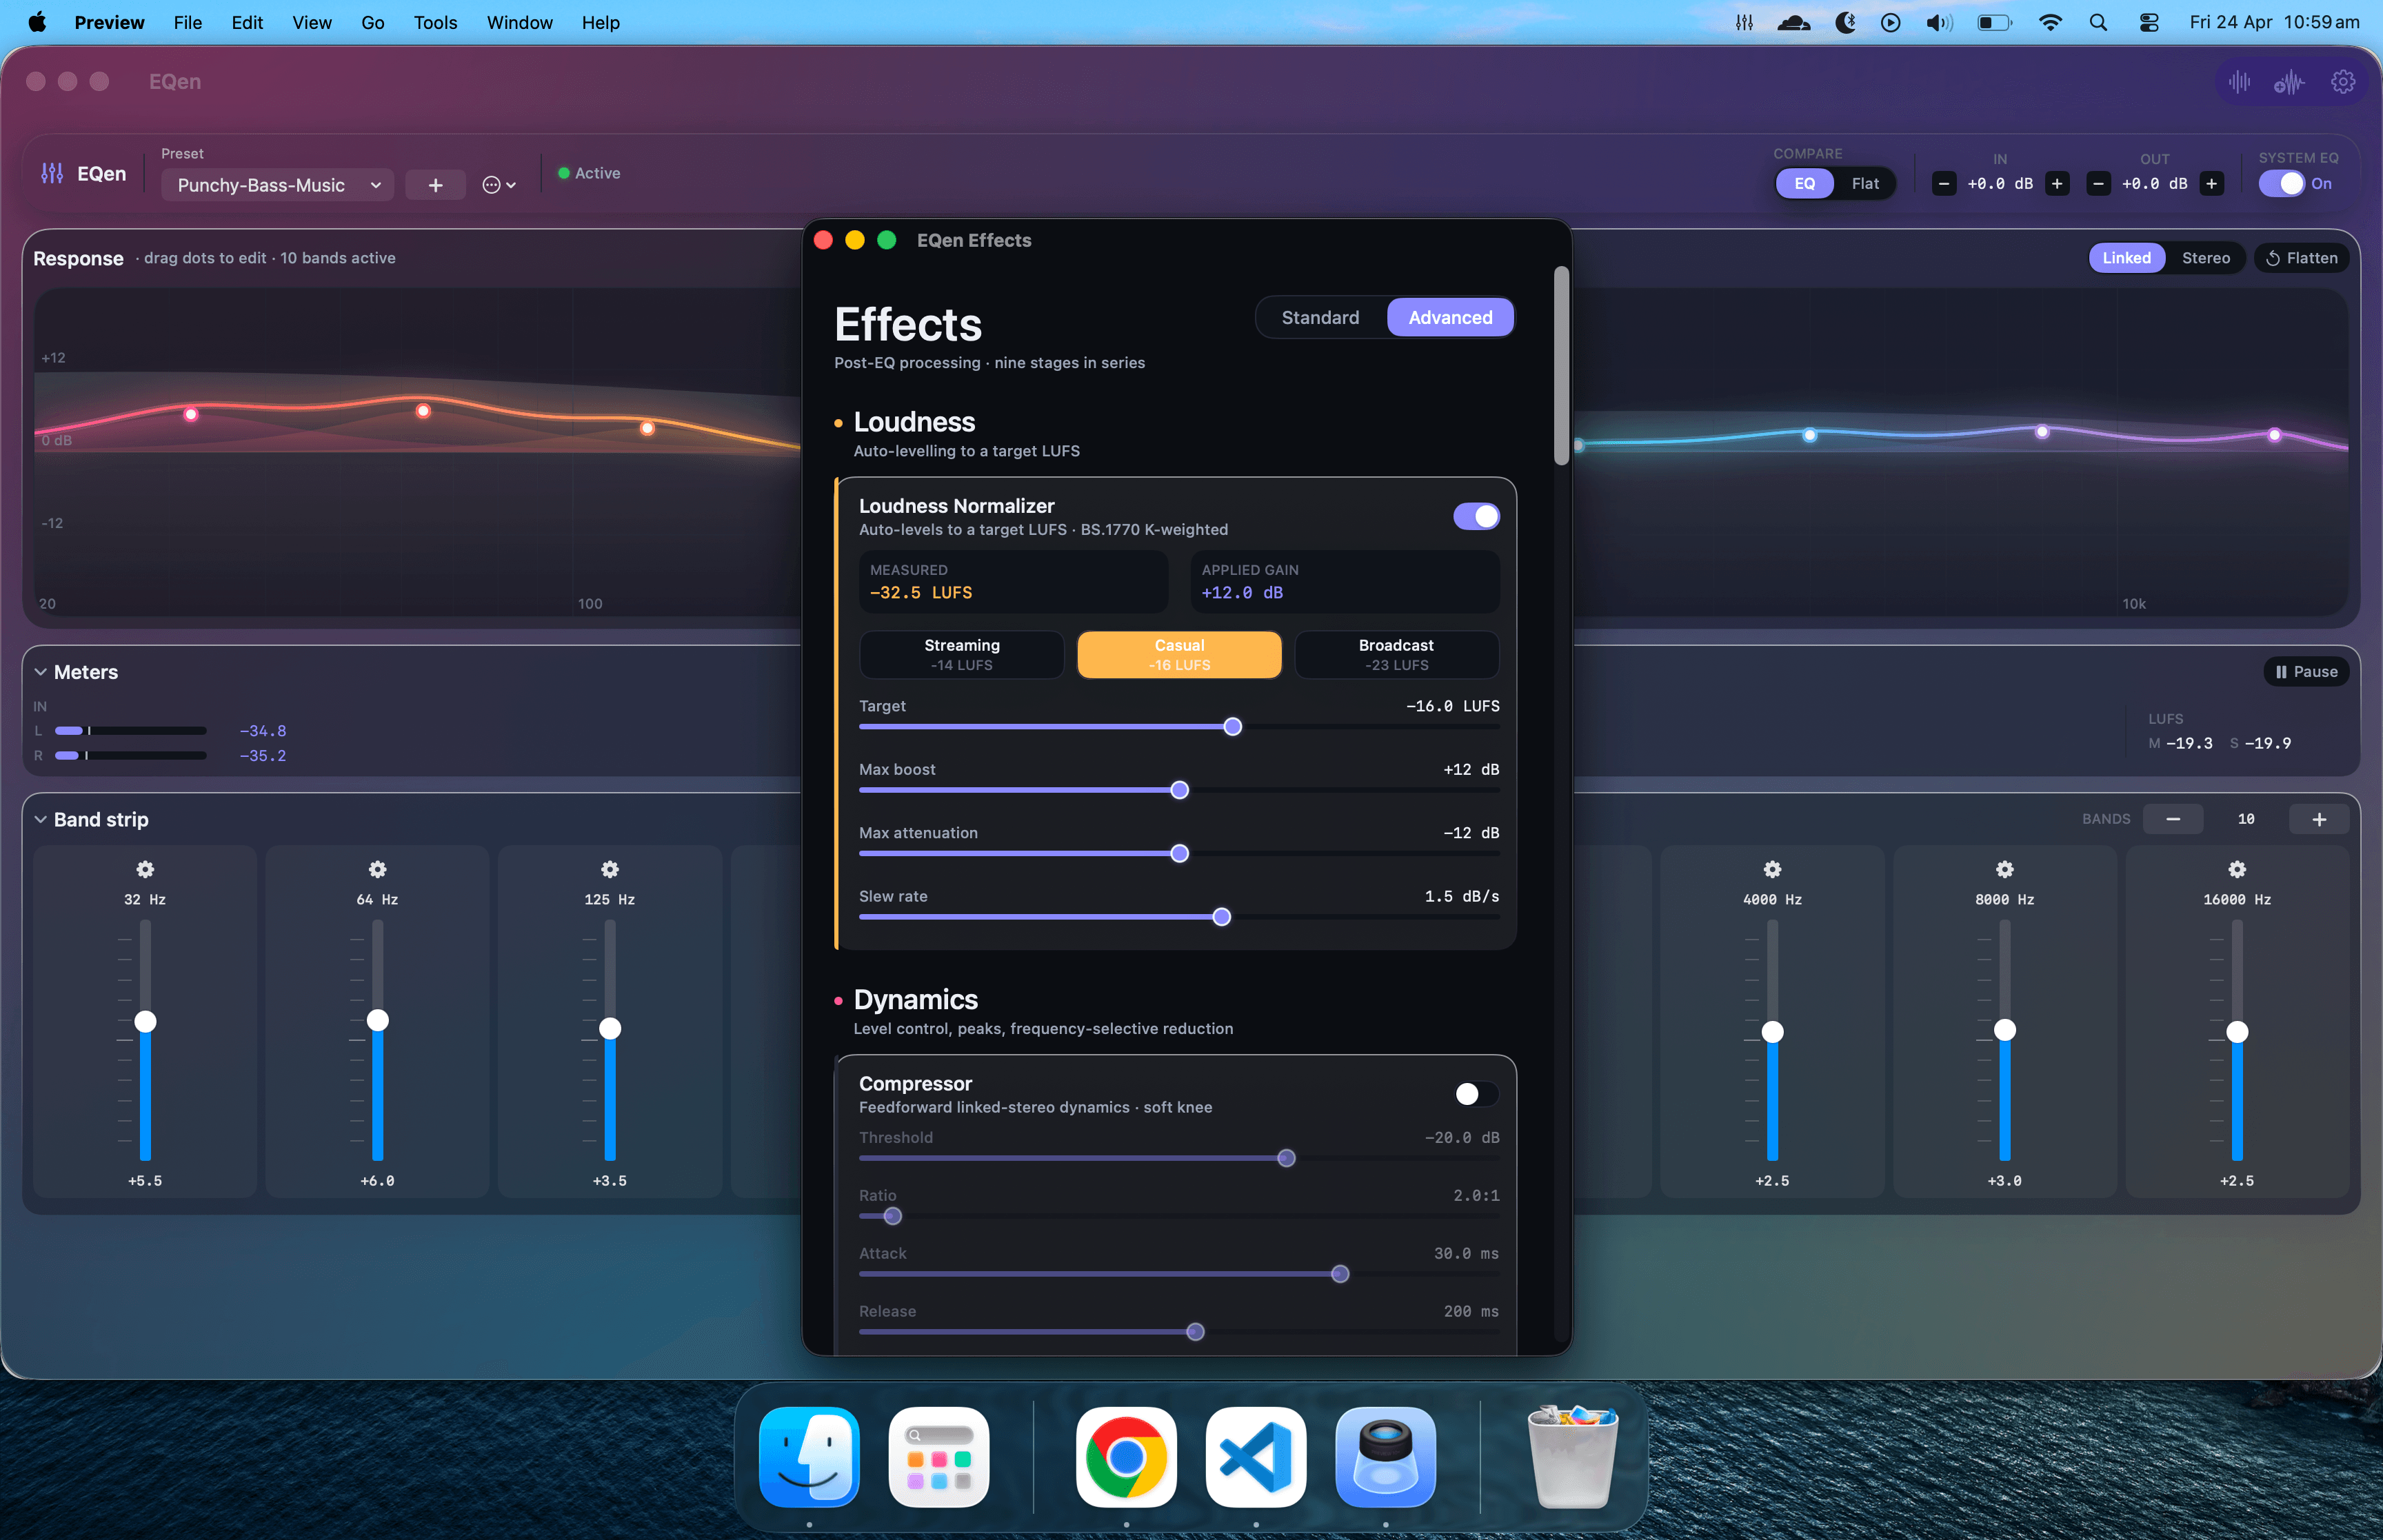Select the Streaming -14 LUFS preset
Image resolution: width=2383 pixels, height=1540 pixels.
coord(961,655)
